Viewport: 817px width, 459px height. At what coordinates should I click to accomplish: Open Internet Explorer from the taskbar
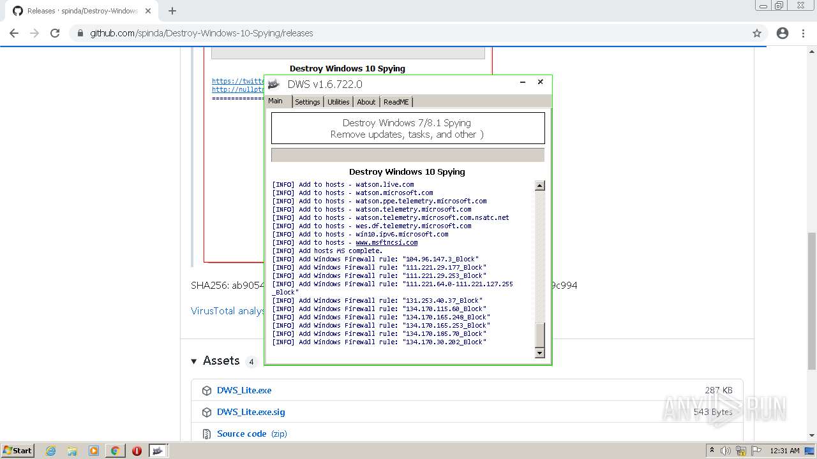point(51,451)
